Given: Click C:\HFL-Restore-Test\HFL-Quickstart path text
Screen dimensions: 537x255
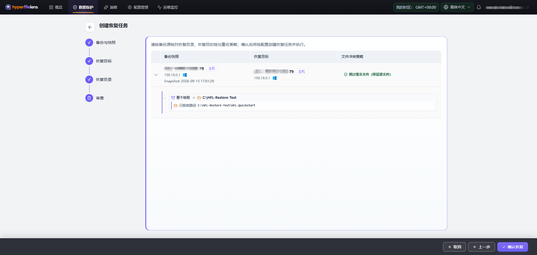Looking at the screenshot, I should point(226,106).
